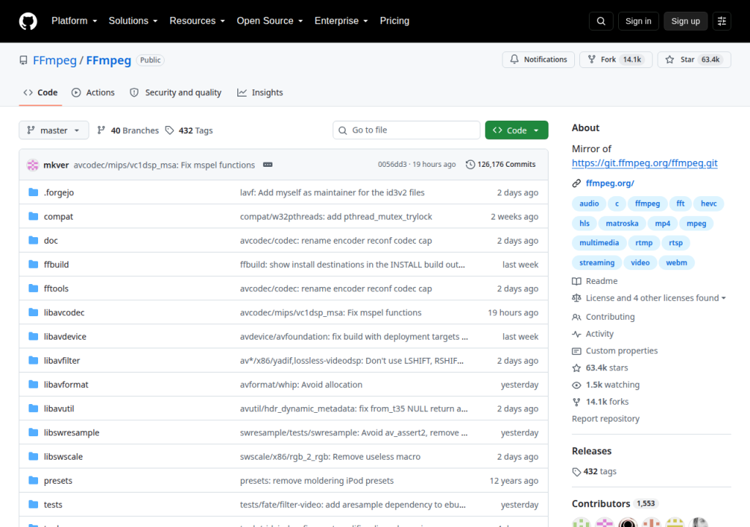Open the Insights tab
The image size is (750, 527).
click(260, 93)
